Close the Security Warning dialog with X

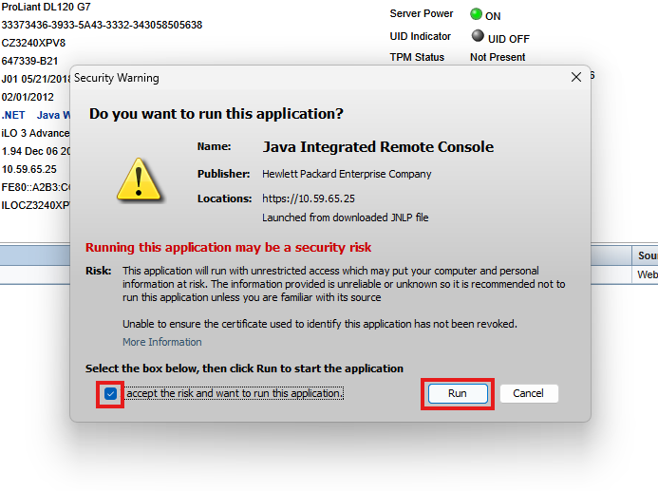576,77
